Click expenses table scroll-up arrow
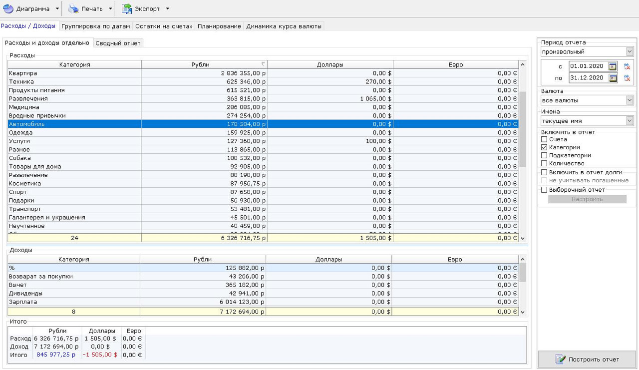 coord(523,64)
